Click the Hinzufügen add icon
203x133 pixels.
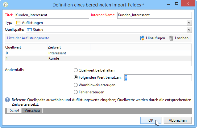coord(142,38)
